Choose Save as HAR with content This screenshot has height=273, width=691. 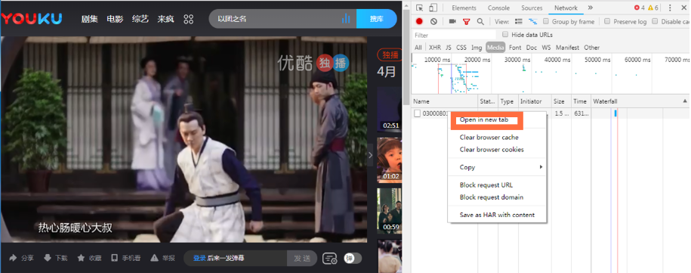pos(497,215)
